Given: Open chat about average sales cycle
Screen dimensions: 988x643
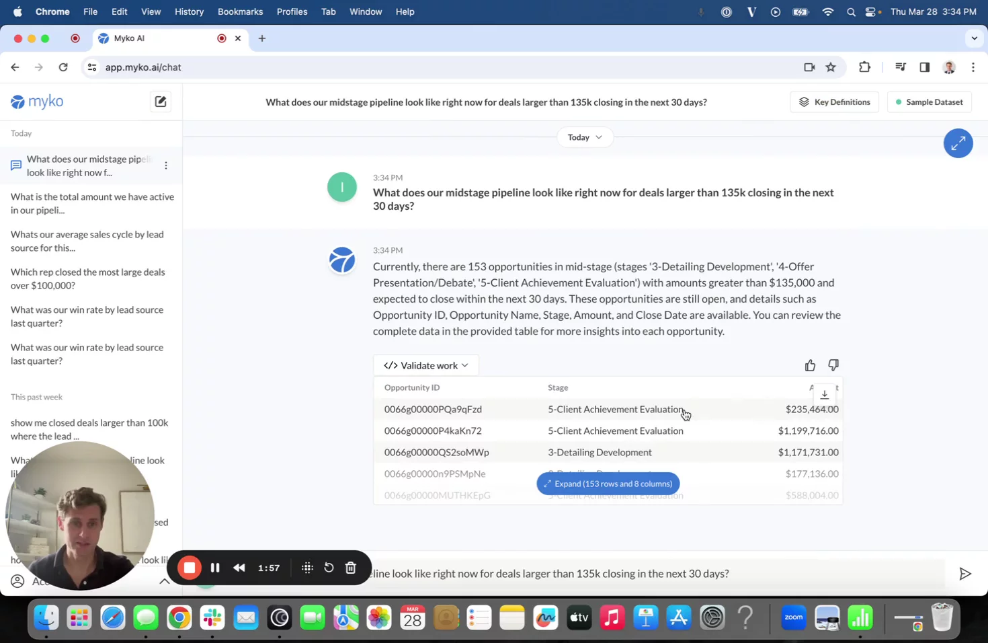Looking at the screenshot, I should tap(87, 241).
